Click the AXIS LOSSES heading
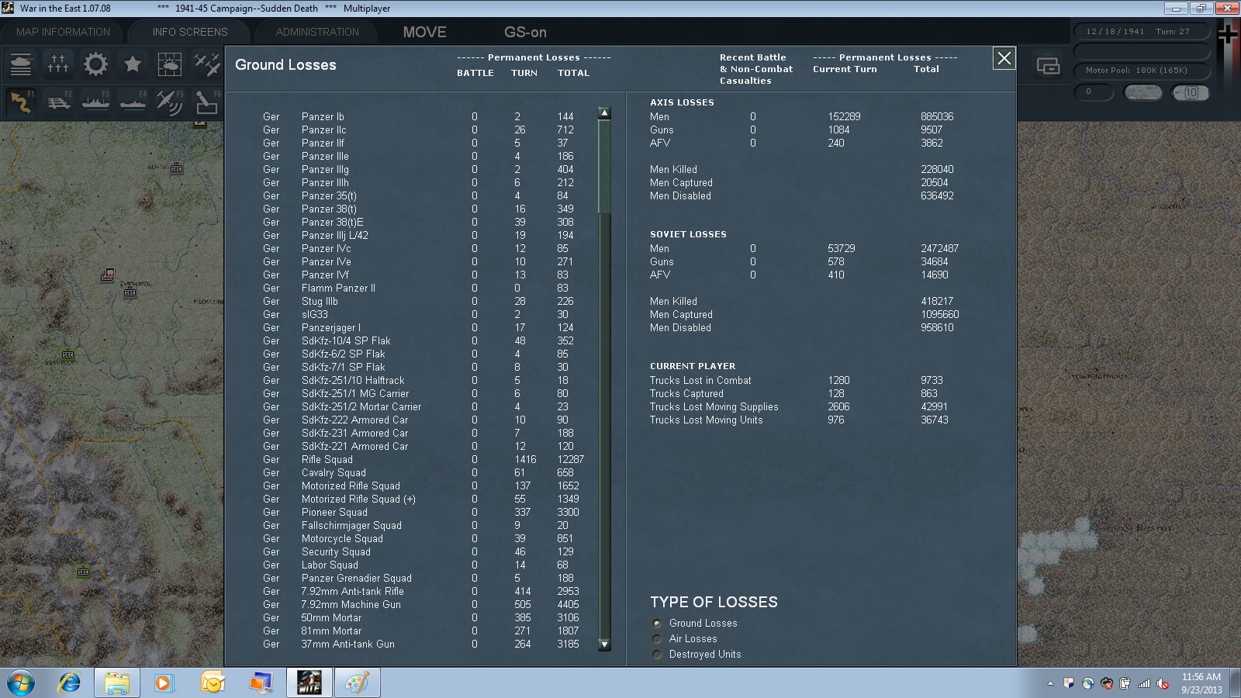1241x698 pixels. [682, 102]
